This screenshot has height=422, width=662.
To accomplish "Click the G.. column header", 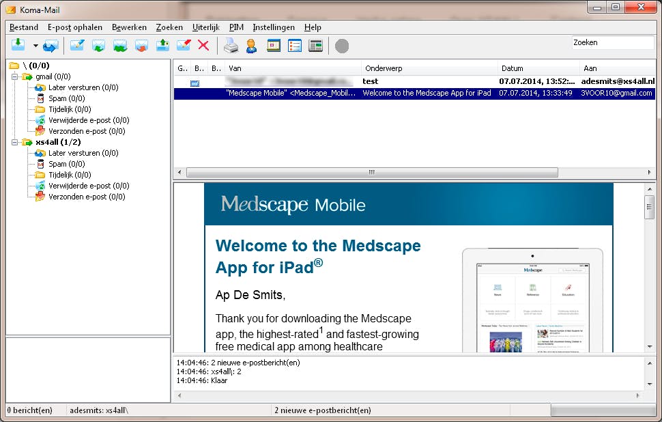I will click(x=182, y=68).
